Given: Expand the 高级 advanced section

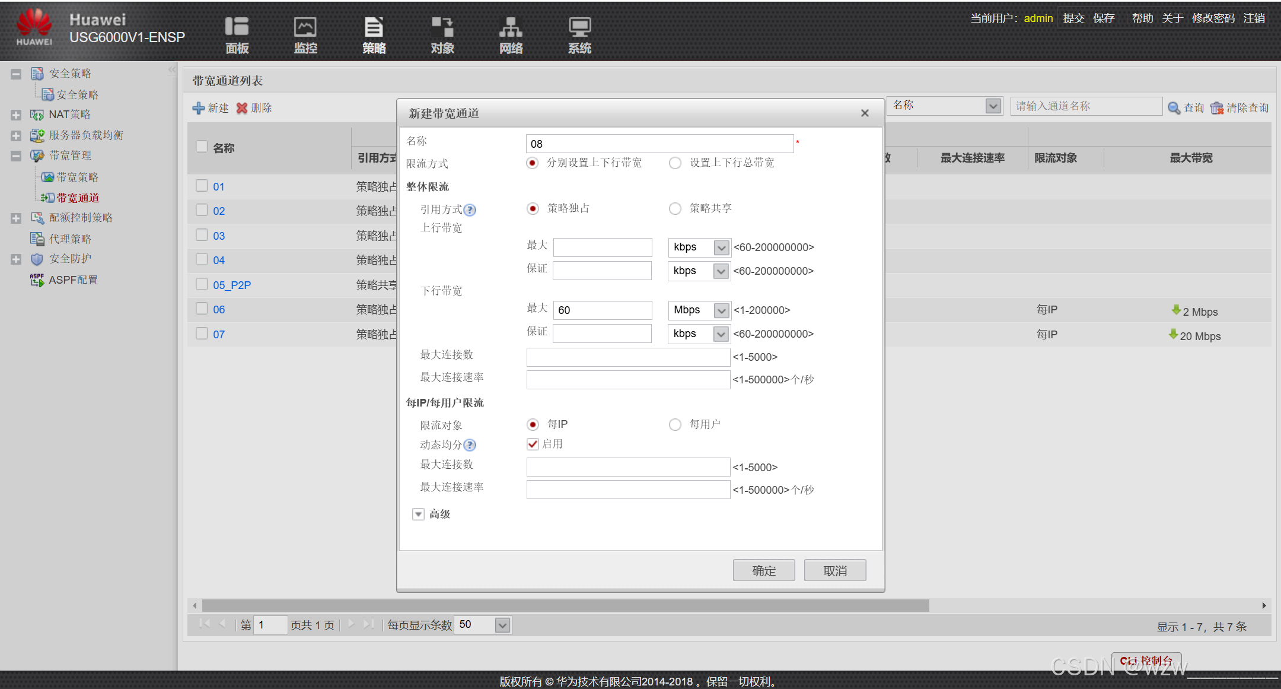Looking at the screenshot, I should [x=419, y=515].
